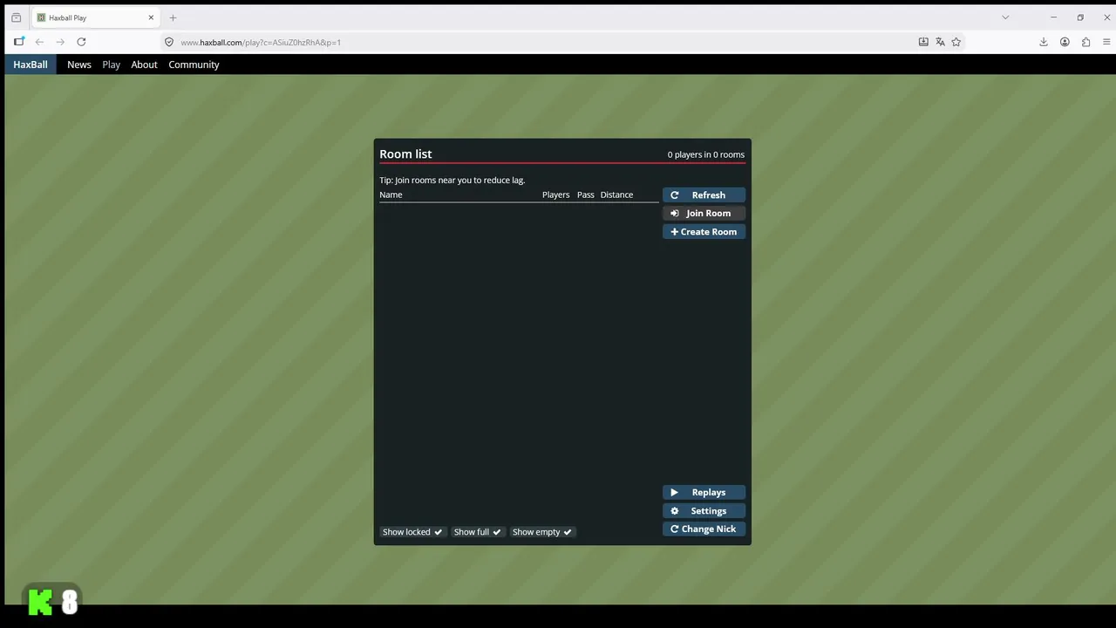Screen dimensions: 1116x628
Task: Click the 'Room list' heading
Action: (x=405, y=154)
